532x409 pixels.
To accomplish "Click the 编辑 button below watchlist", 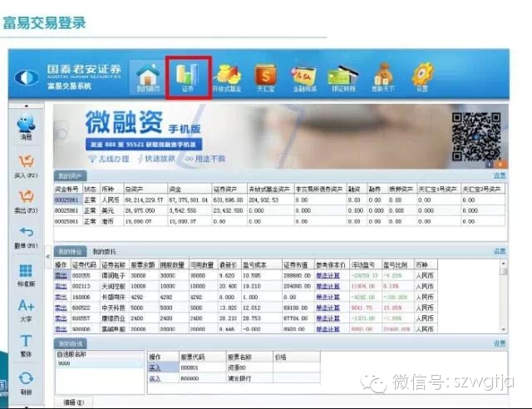I will pos(73,402).
